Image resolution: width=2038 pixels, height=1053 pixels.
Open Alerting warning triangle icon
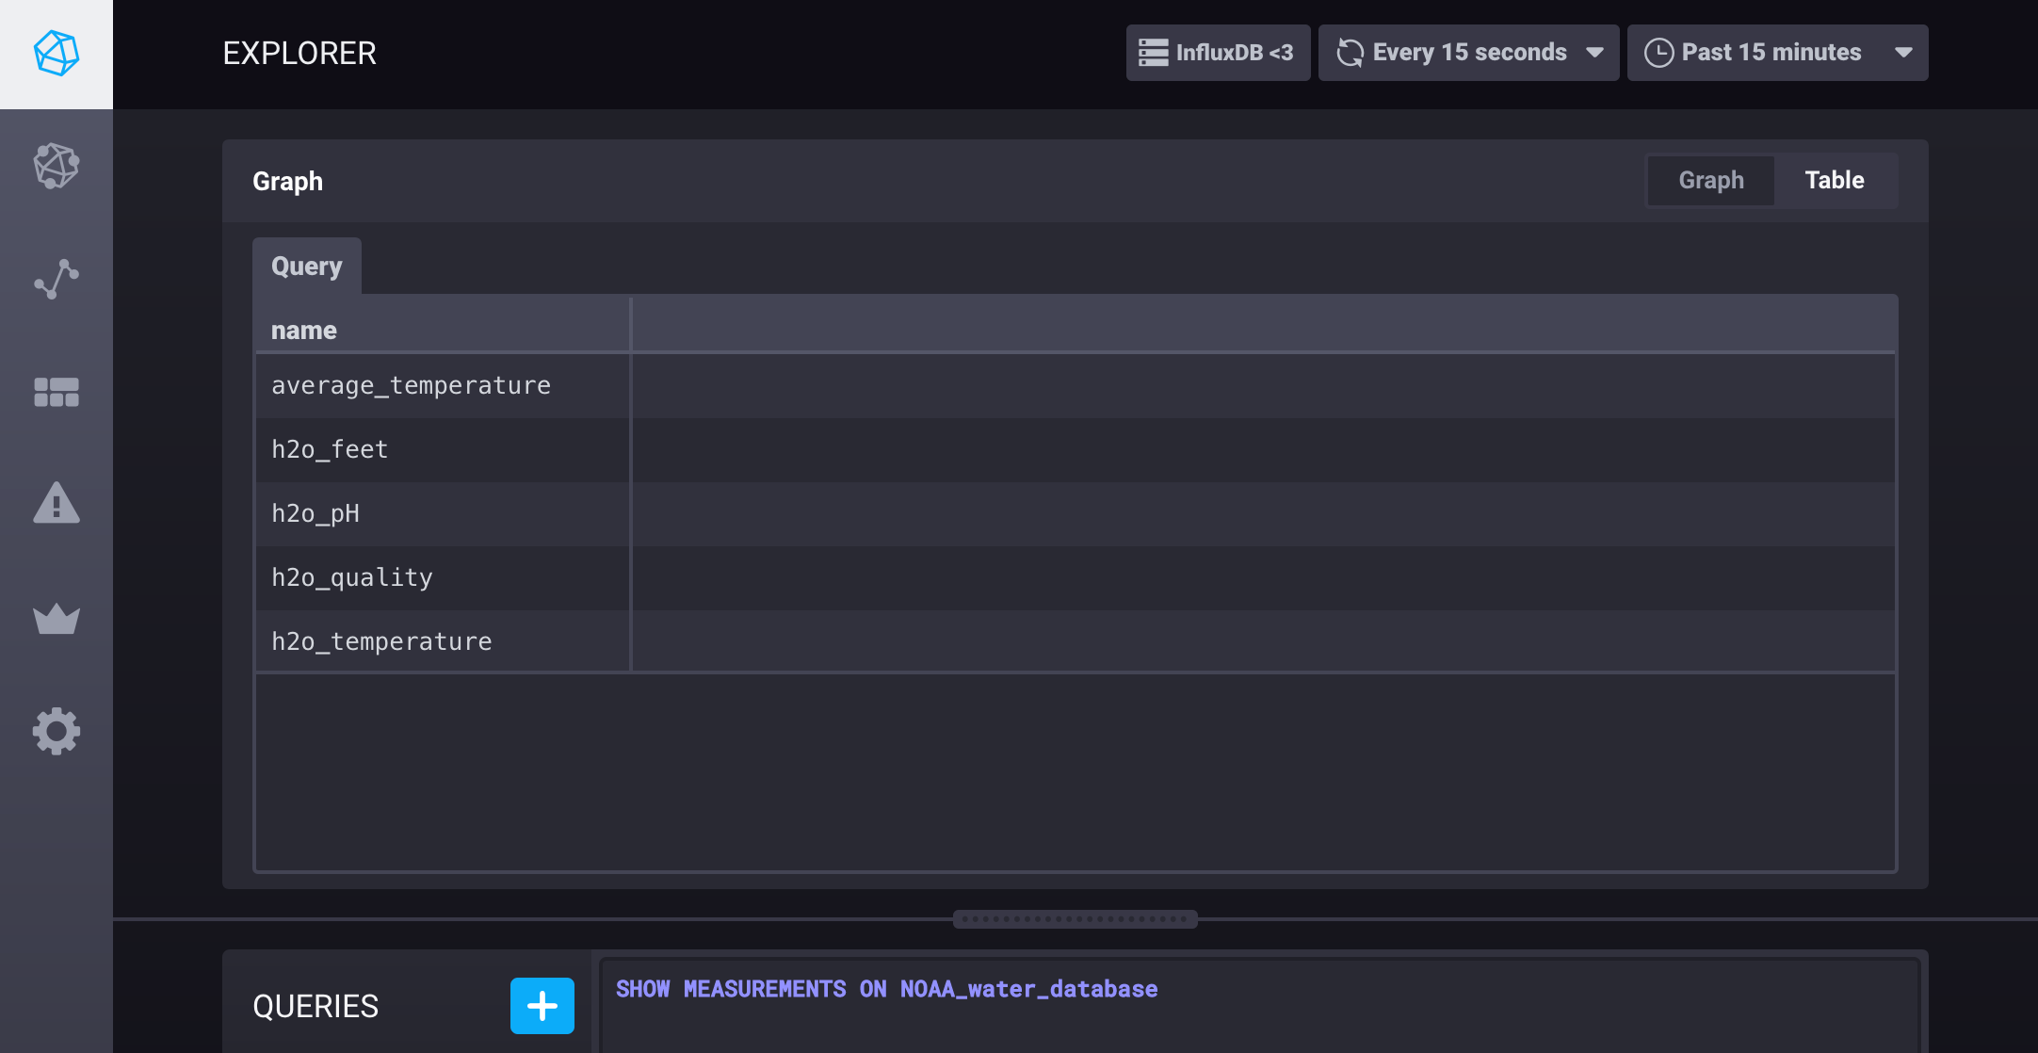57,504
